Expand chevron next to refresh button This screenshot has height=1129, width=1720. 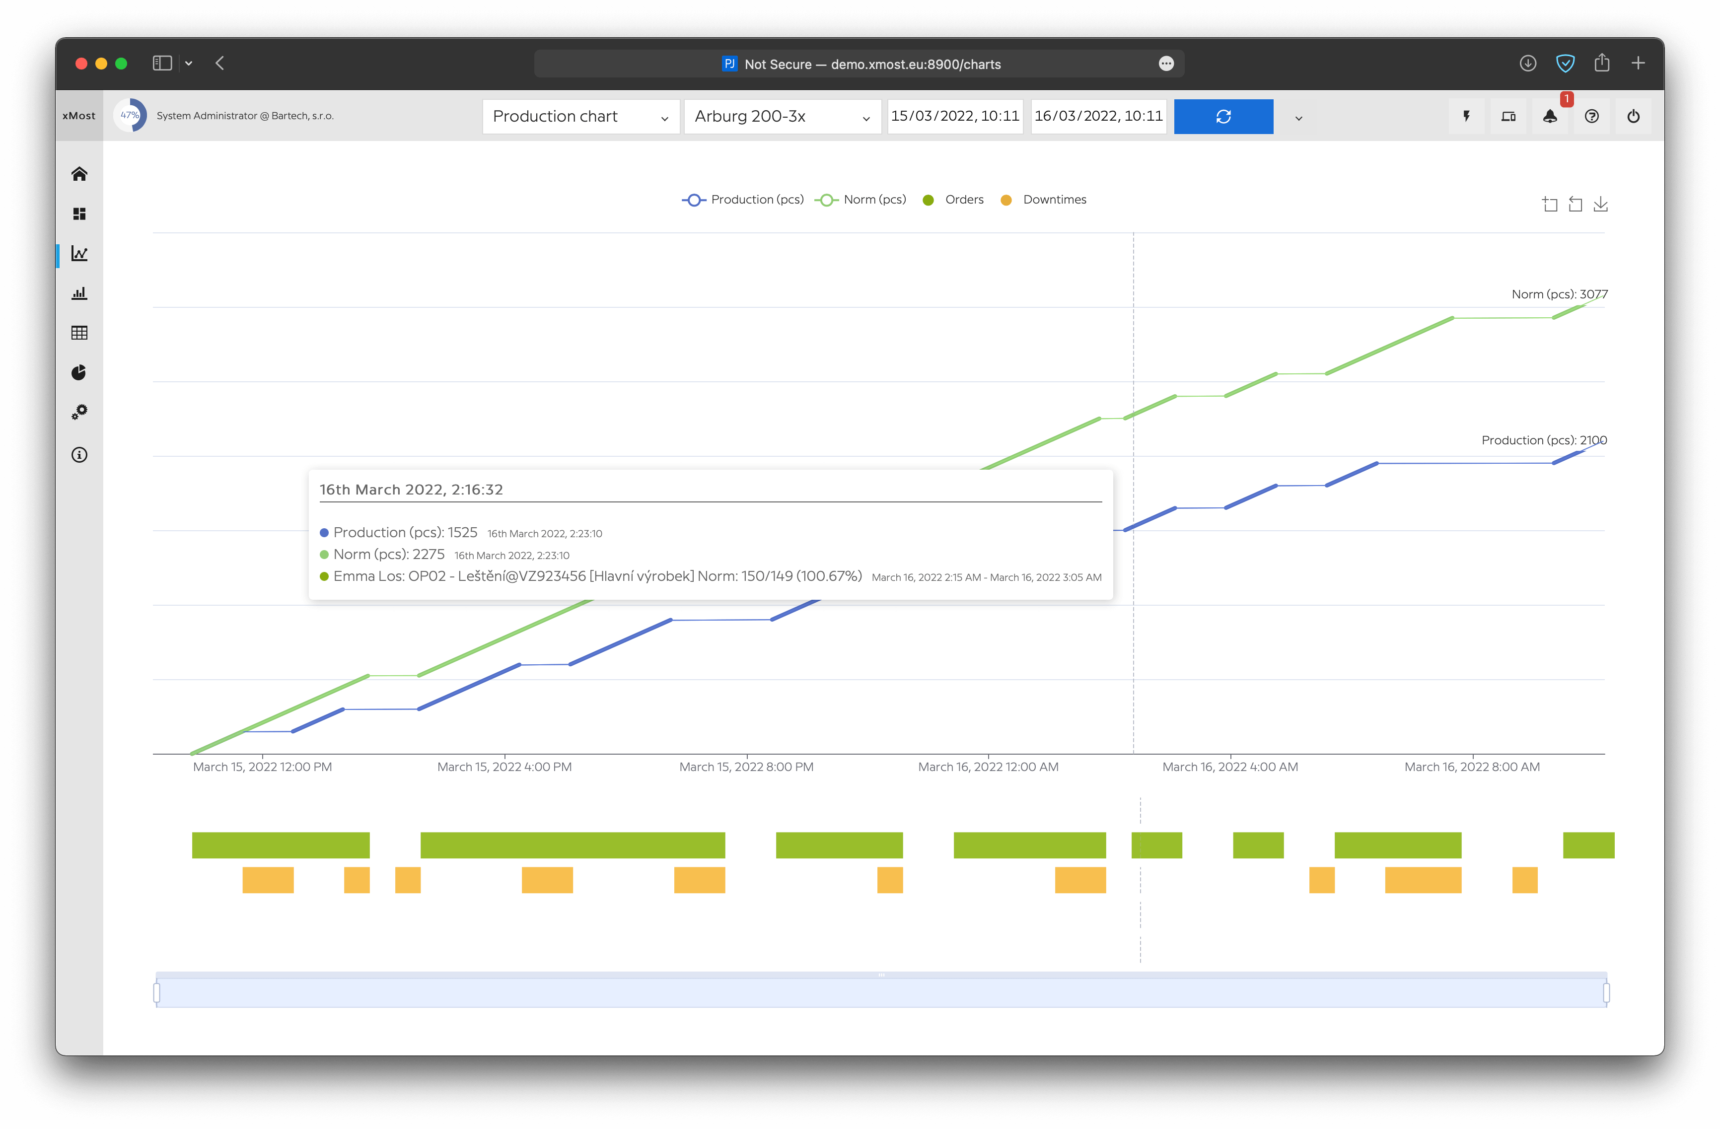click(1298, 118)
